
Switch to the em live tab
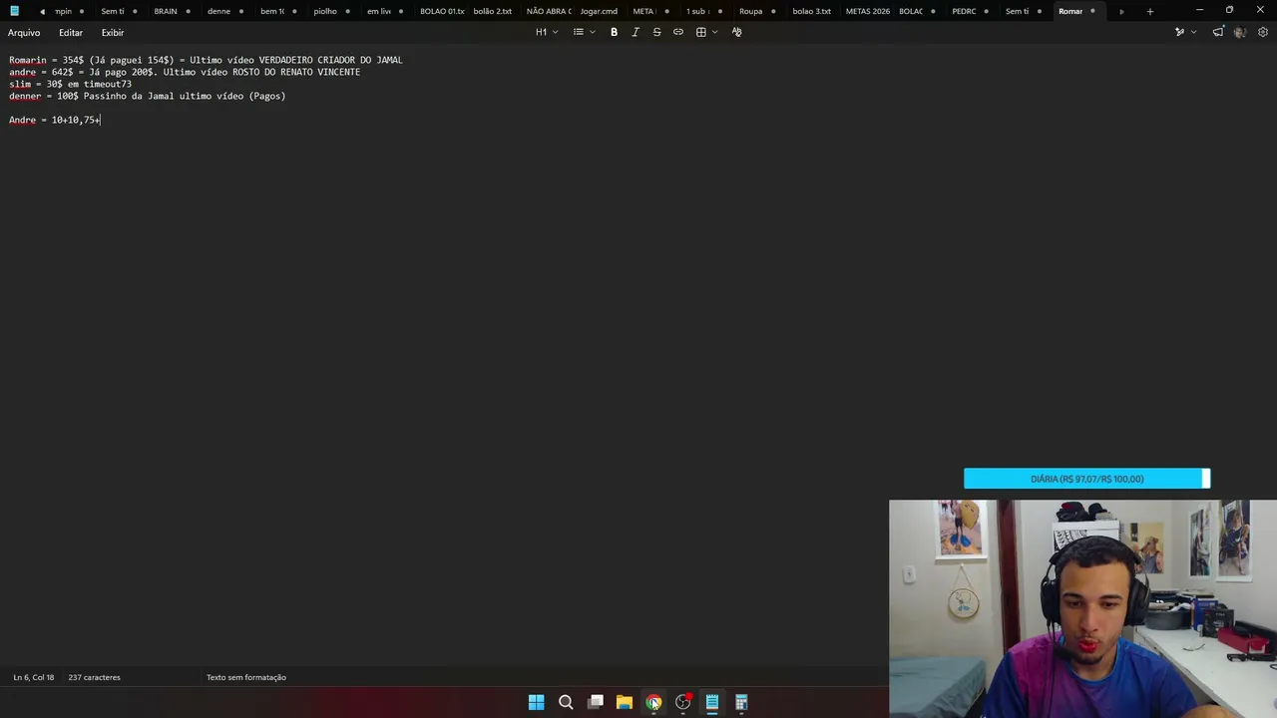pyautogui.click(x=379, y=11)
